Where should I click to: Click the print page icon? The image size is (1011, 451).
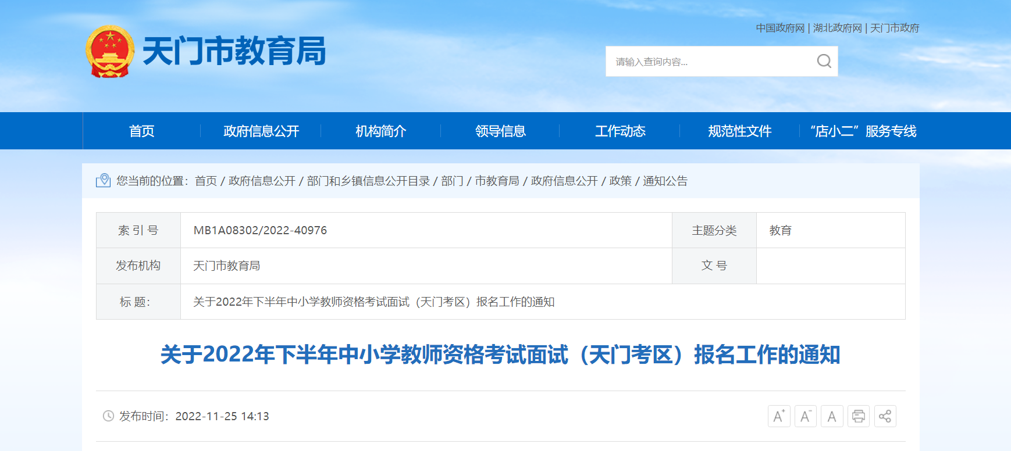(859, 416)
